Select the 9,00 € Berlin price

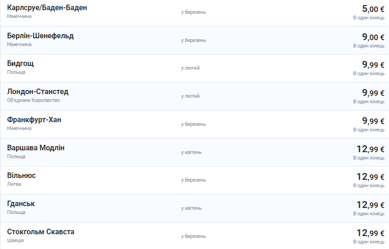coord(373,37)
